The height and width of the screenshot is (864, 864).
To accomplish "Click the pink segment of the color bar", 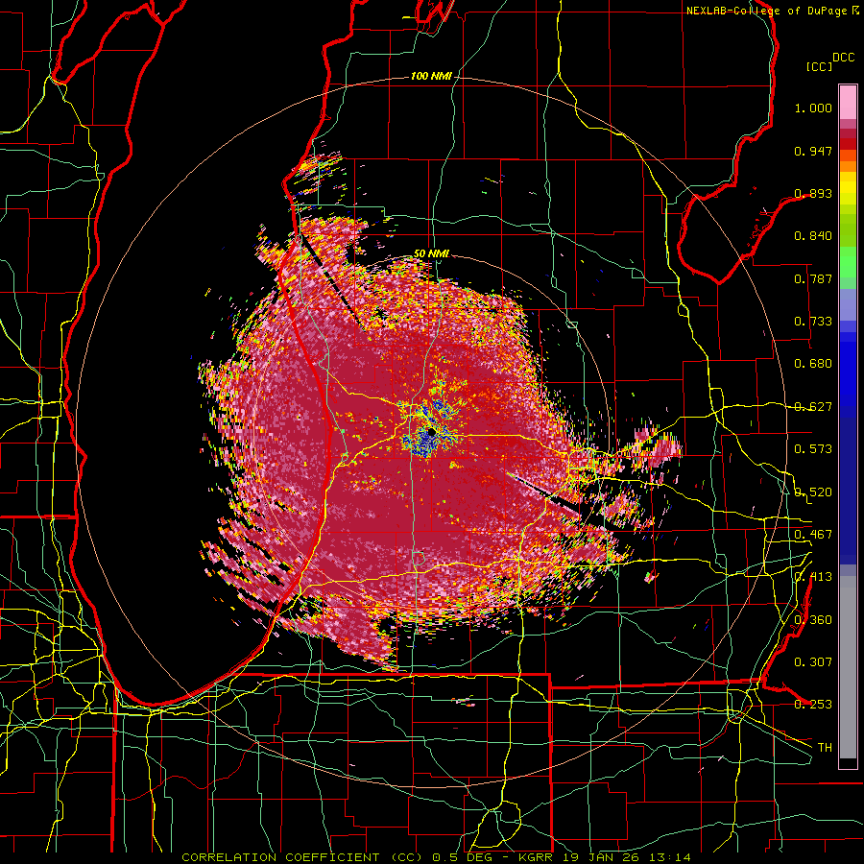I will pos(848,102).
